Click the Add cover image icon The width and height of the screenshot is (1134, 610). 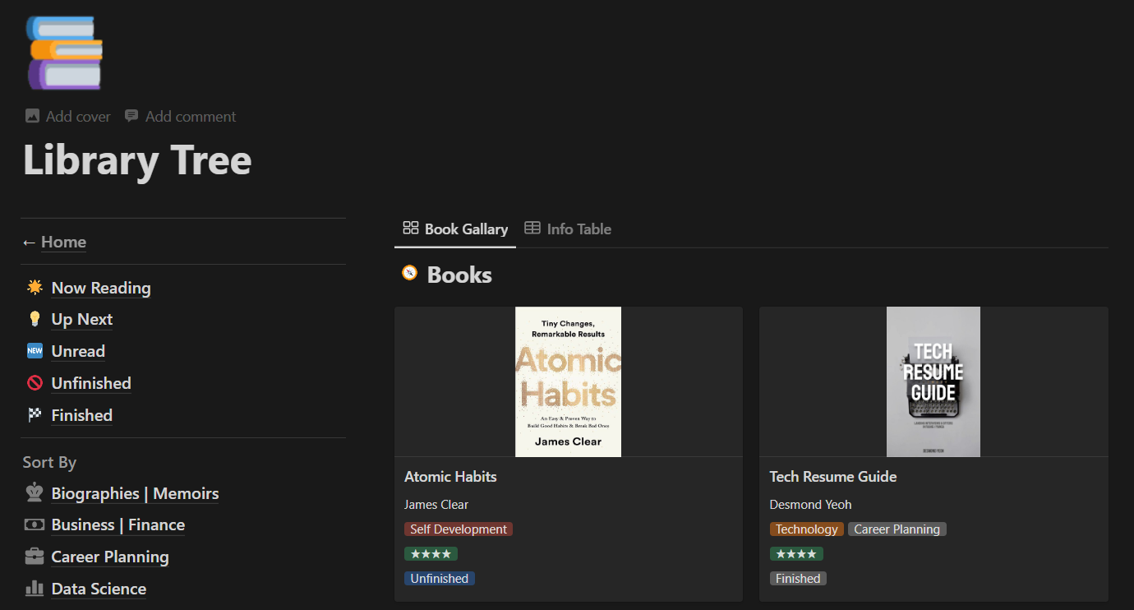pyautogui.click(x=32, y=116)
